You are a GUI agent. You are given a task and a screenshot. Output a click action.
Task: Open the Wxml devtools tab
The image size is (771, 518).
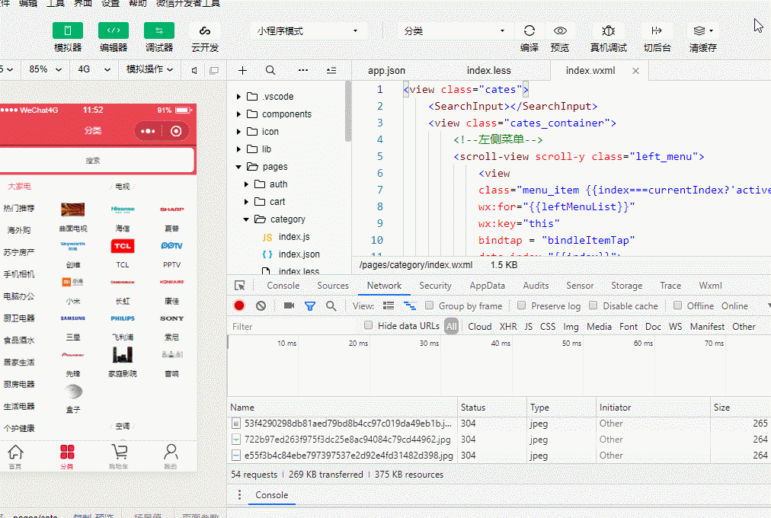pos(711,286)
